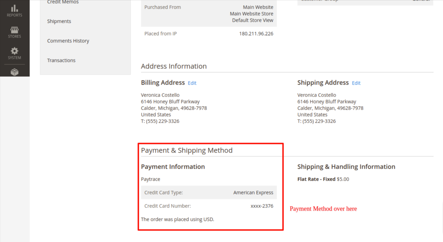Screen dimensions: 443x242
Task: Click the shipping address phone number
Action: pyautogui.click(x=317, y=121)
